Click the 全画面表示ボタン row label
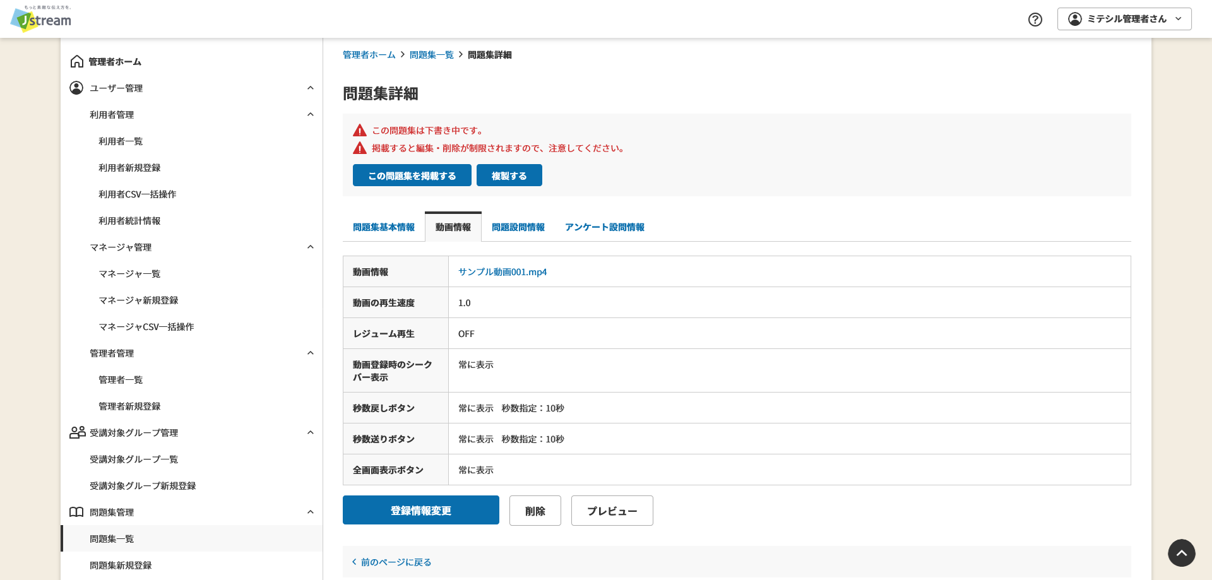 tap(388, 470)
